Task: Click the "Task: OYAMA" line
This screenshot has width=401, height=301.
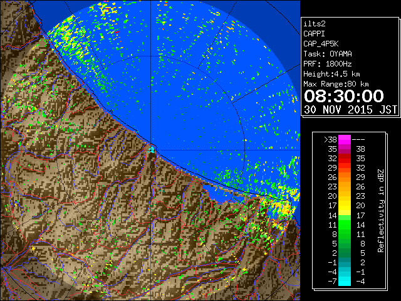Action: pyautogui.click(x=328, y=54)
